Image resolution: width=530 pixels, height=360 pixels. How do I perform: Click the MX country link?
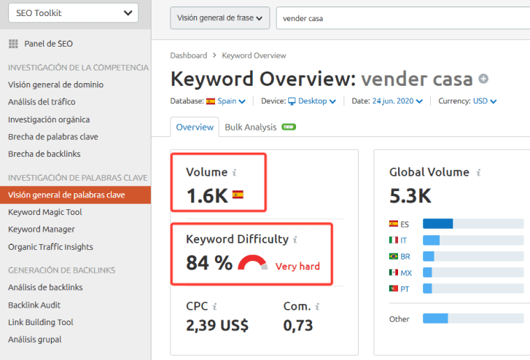[406, 273]
